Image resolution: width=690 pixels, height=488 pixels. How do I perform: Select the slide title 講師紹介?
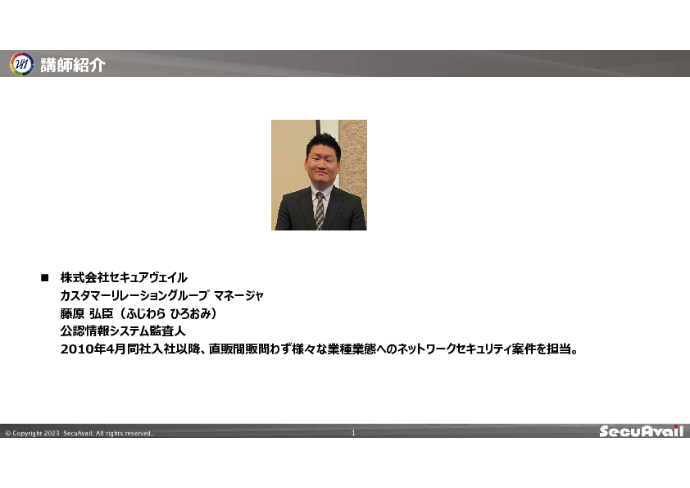pos(73,66)
